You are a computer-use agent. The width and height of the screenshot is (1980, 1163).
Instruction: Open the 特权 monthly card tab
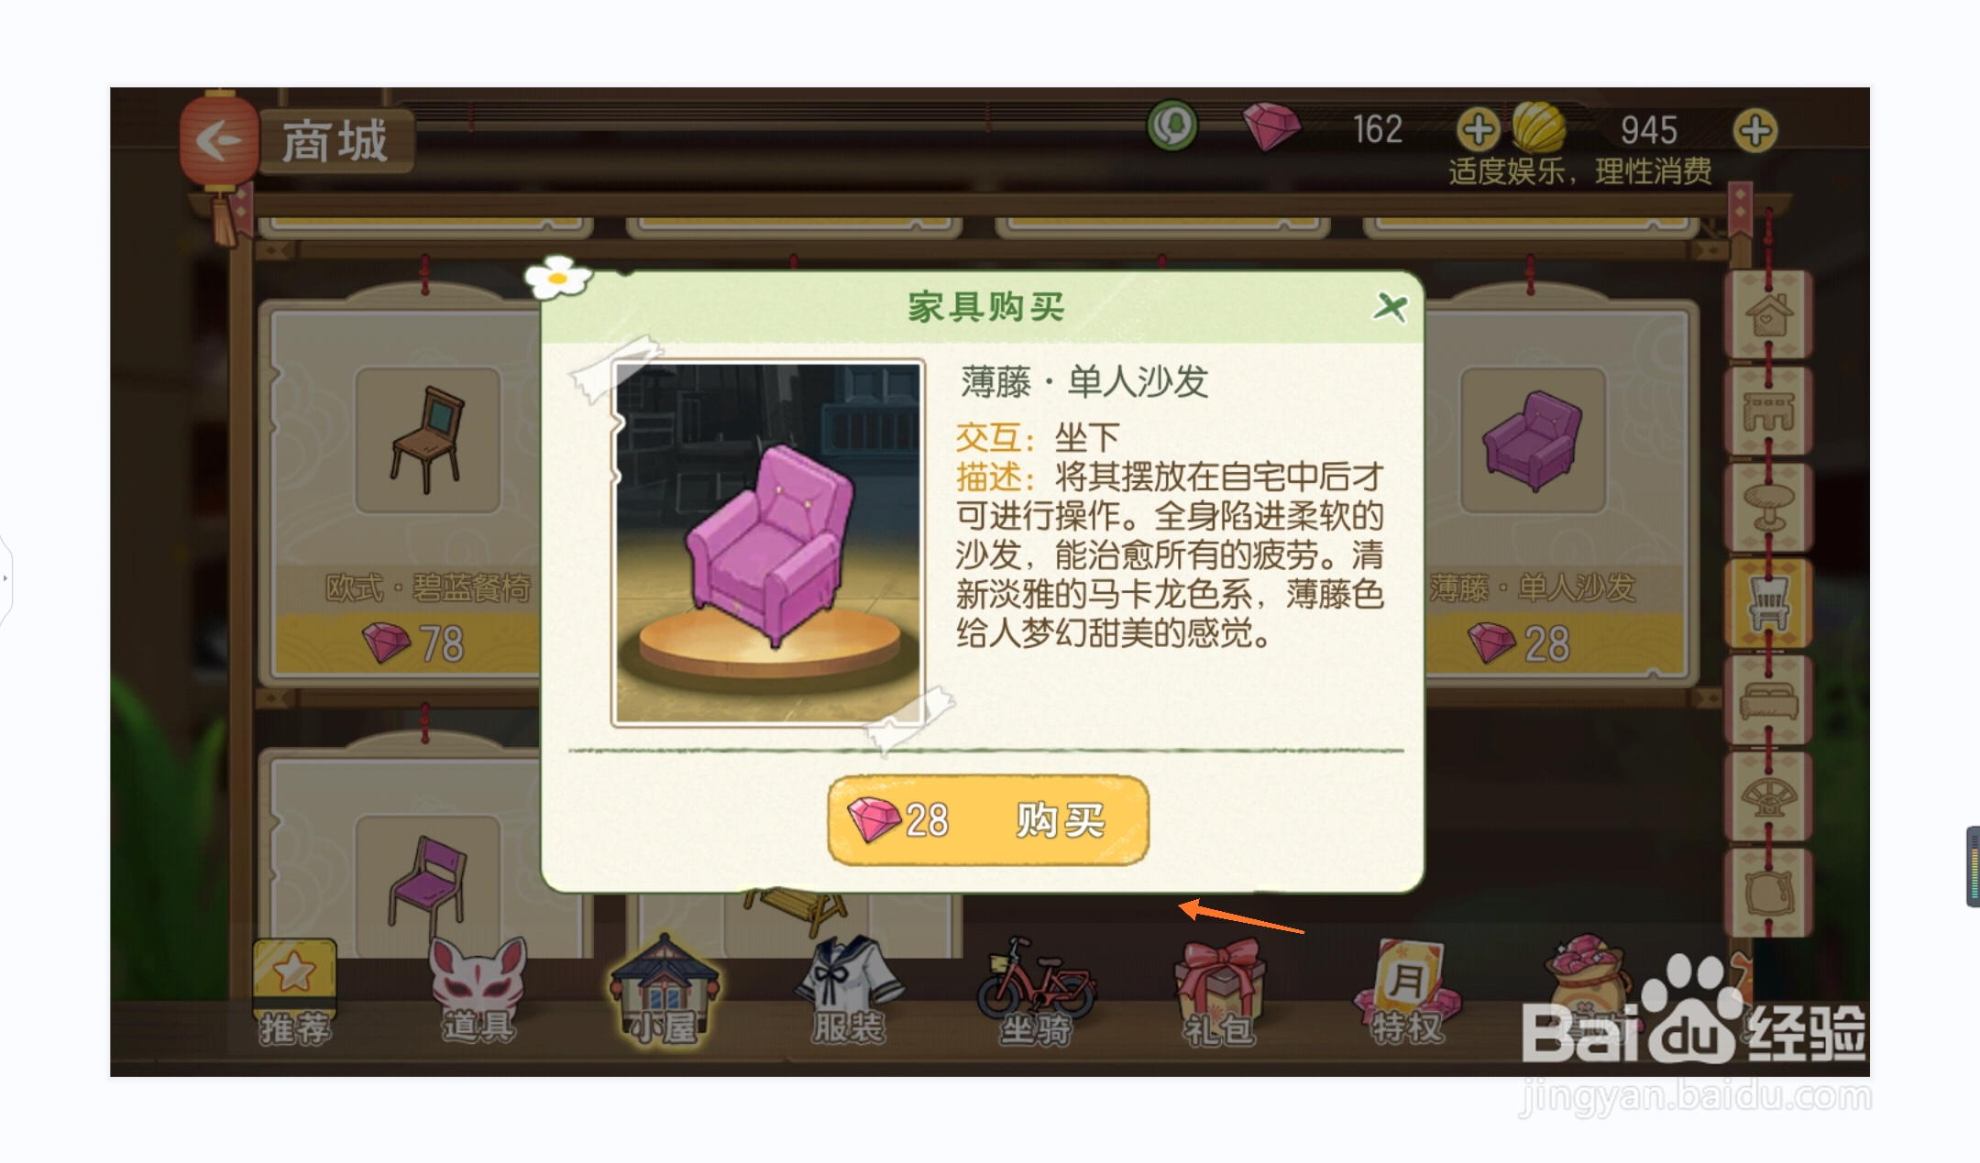pyautogui.click(x=1406, y=993)
